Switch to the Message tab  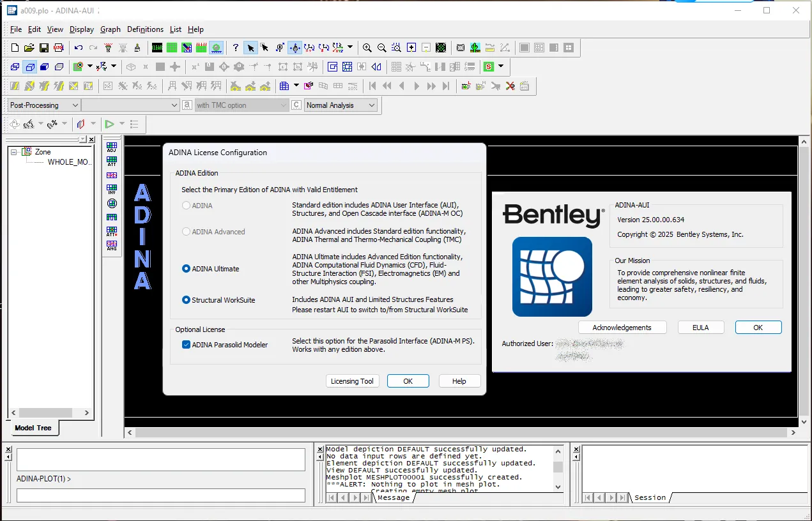pos(394,497)
